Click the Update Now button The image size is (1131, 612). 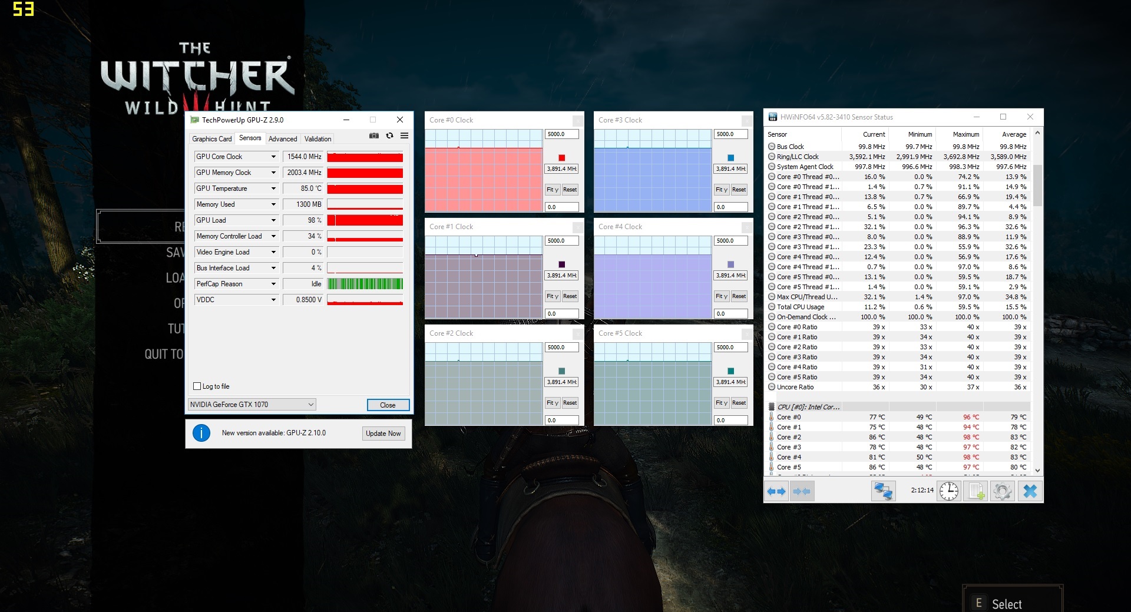383,434
